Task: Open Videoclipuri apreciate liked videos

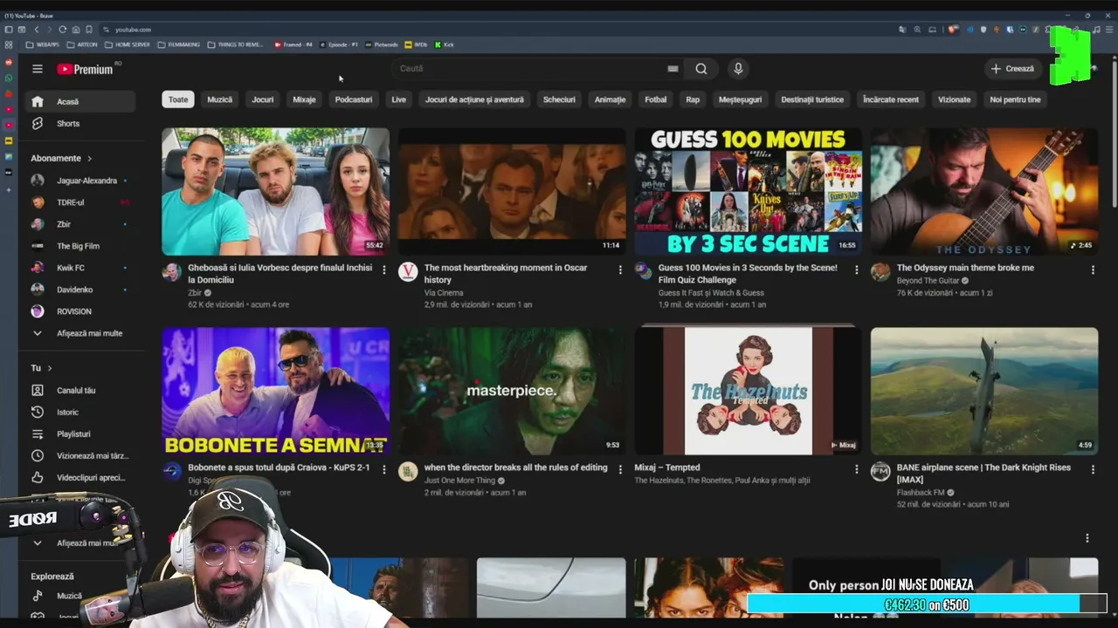Action: point(80,477)
